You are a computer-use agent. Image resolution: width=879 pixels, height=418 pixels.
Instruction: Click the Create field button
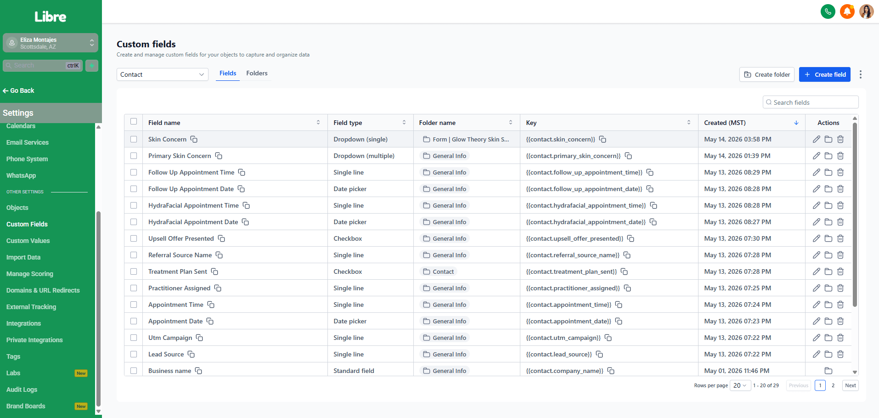[824, 74]
